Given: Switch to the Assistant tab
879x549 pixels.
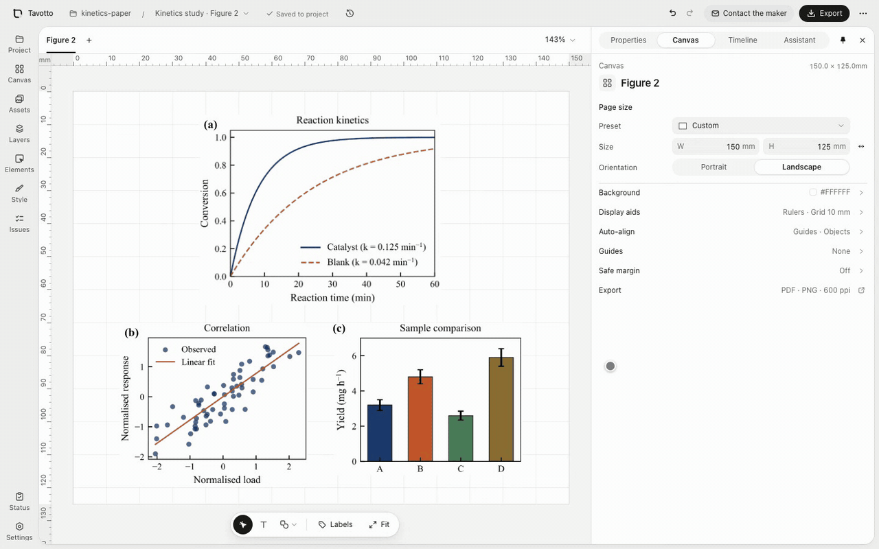Looking at the screenshot, I should pyautogui.click(x=799, y=40).
